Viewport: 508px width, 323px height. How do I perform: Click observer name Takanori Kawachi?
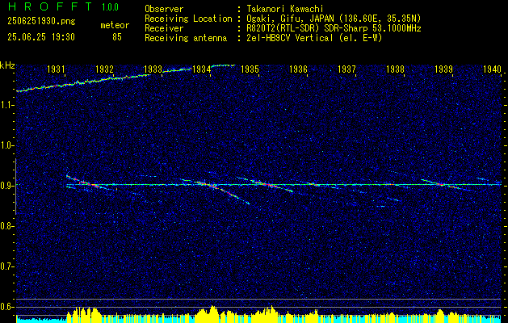pos(285,9)
